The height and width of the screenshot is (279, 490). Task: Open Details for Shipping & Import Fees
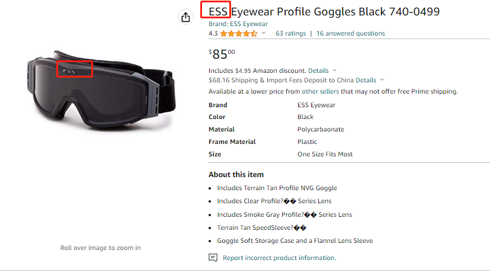point(366,80)
